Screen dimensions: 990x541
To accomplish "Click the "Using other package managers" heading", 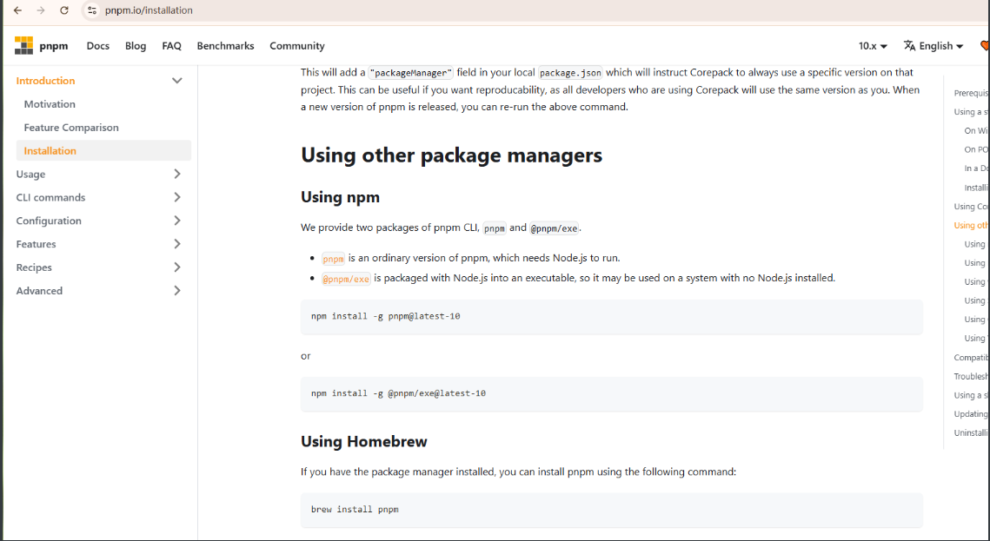I will tap(451, 155).
